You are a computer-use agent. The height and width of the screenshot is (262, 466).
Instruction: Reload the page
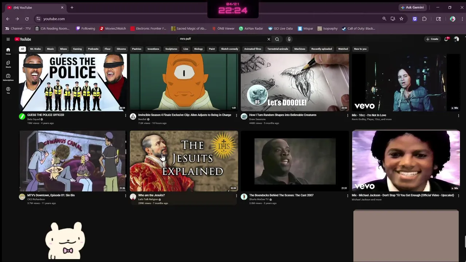(x=27, y=19)
